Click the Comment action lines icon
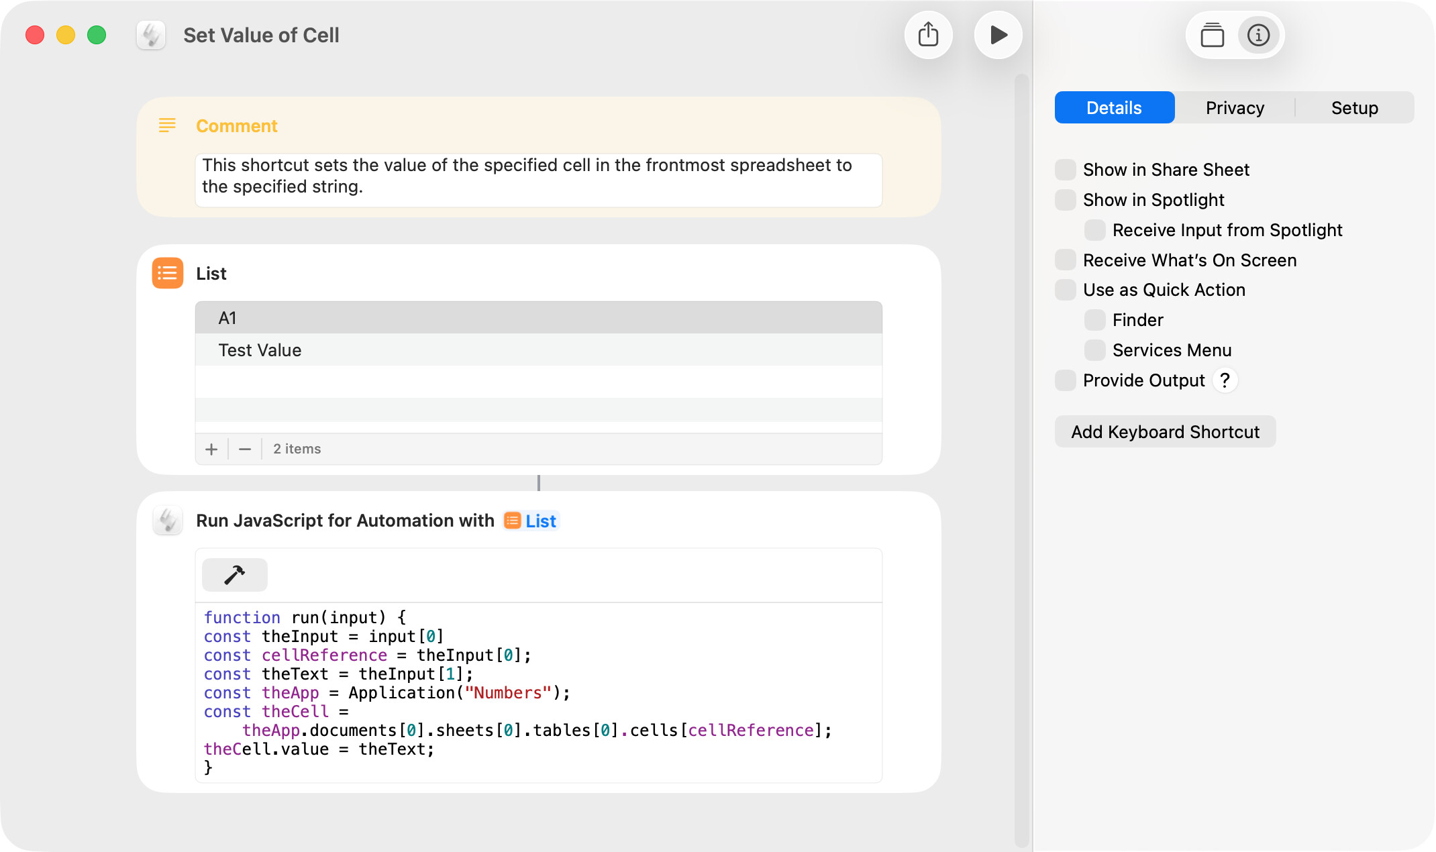 coord(167,125)
